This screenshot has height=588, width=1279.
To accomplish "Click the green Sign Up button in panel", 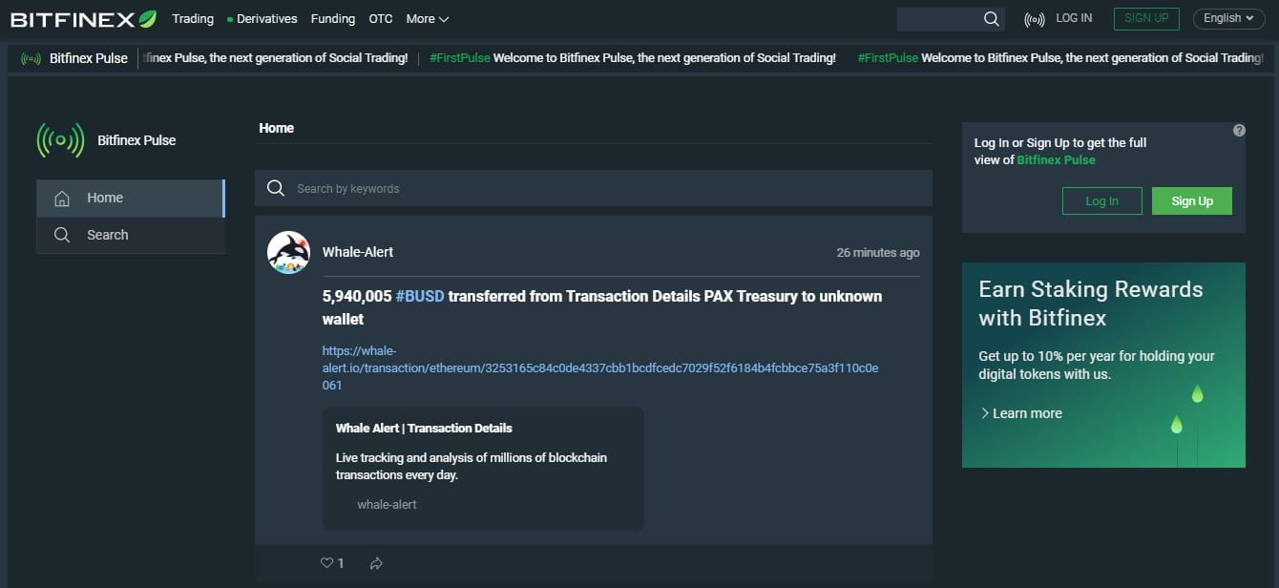I will click(1192, 200).
